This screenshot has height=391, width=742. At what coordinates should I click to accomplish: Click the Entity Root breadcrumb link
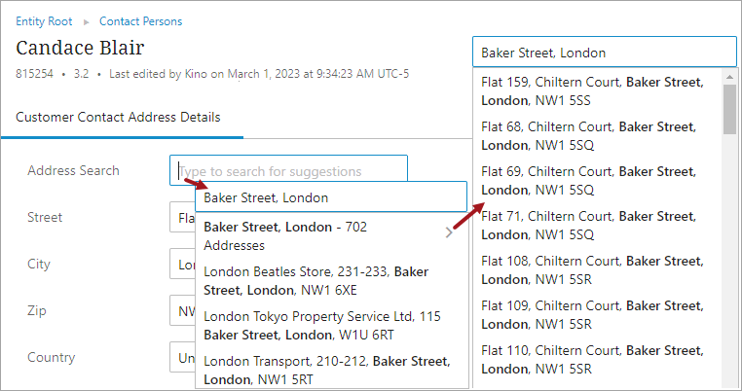pos(45,21)
